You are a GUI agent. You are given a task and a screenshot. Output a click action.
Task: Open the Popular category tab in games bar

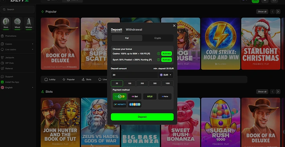(x=69, y=79)
